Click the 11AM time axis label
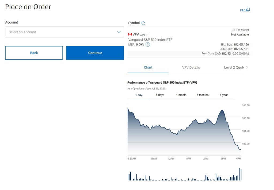The height and width of the screenshot is (190, 274). [154, 158]
